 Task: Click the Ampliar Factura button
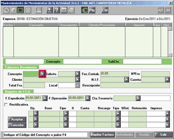[102, 135]
